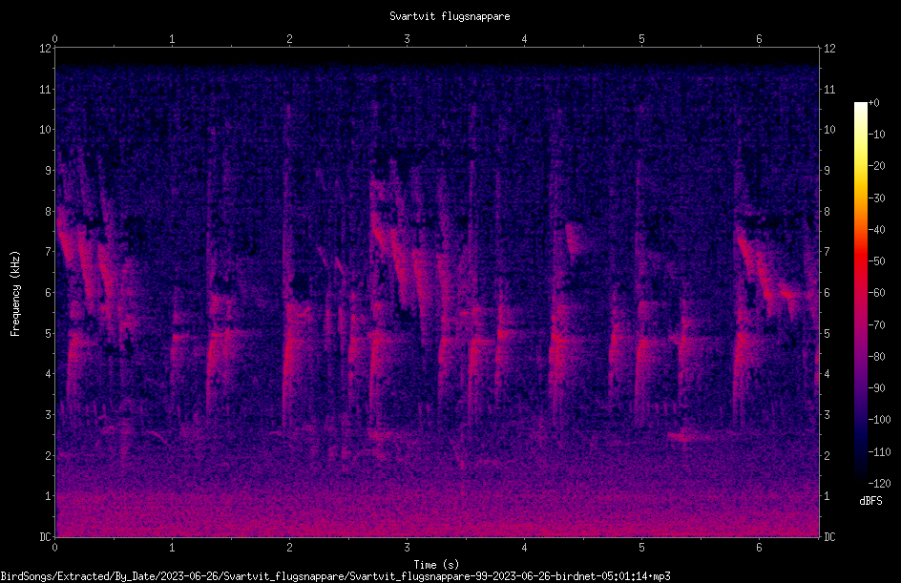Click the "dBFS" label under the color scale
Image resolution: width=901 pixels, height=583 pixels.
870,501
